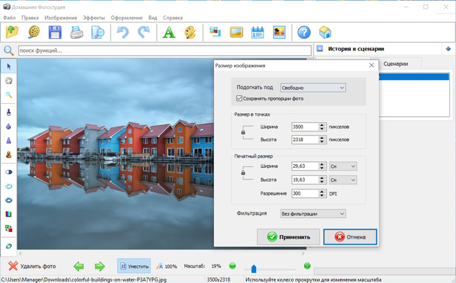The height and width of the screenshot is (283, 456).
Task: Switch to the Сценарии tab
Action: (396, 64)
